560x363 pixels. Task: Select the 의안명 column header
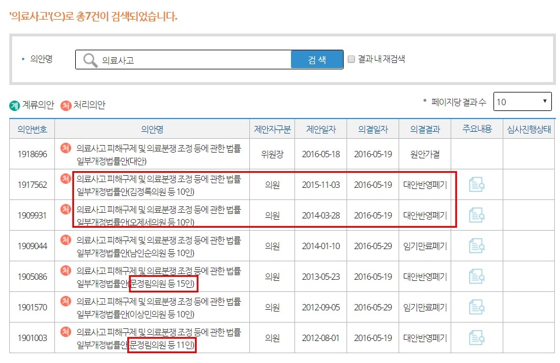click(153, 129)
